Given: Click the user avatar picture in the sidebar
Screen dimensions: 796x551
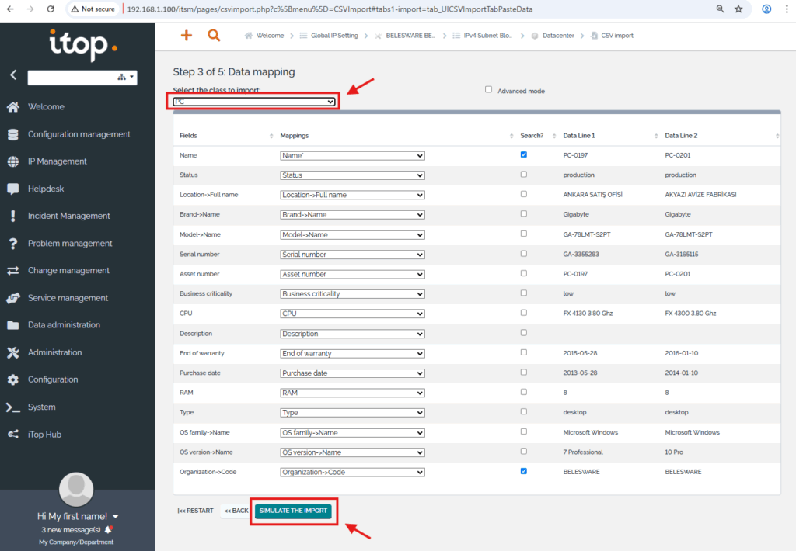Looking at the screenshot, I should (x=77, y=489).
